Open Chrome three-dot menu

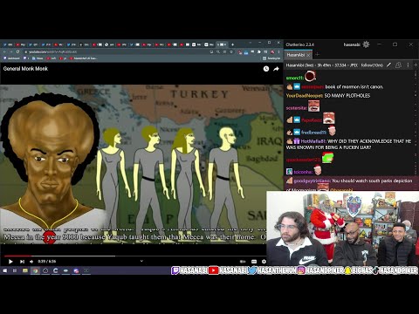coord(278,51)
